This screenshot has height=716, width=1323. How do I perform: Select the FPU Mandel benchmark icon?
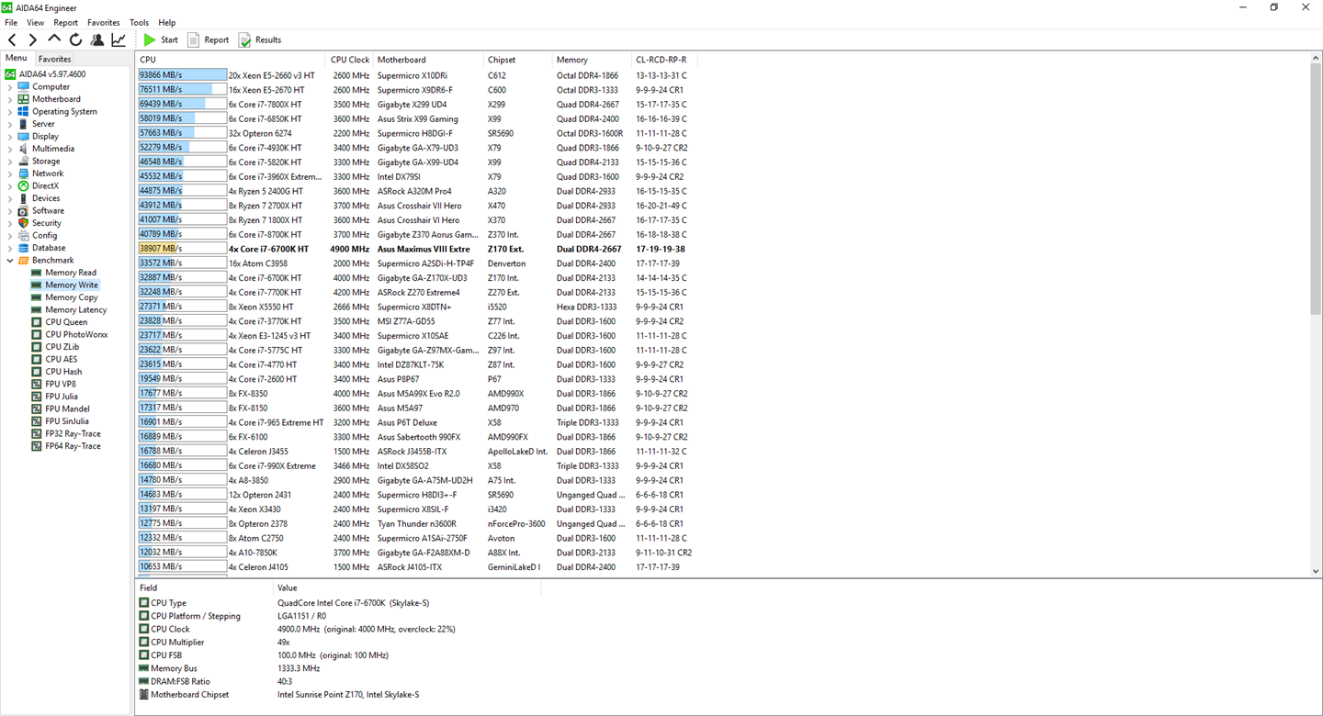point(37,409)
